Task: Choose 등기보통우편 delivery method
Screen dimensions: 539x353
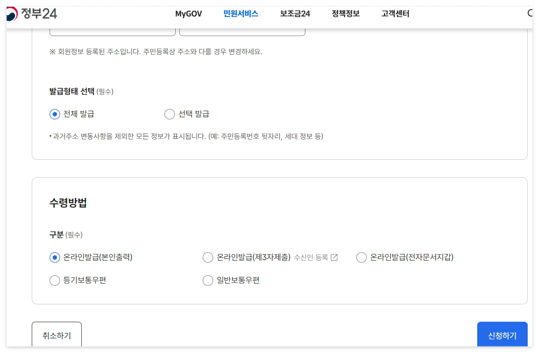Action: [54, 280]
